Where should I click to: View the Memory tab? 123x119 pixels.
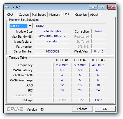(55, 15)
